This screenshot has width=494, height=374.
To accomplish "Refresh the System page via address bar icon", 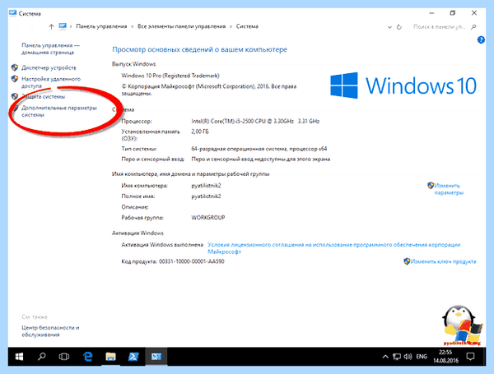I will 399,27.
